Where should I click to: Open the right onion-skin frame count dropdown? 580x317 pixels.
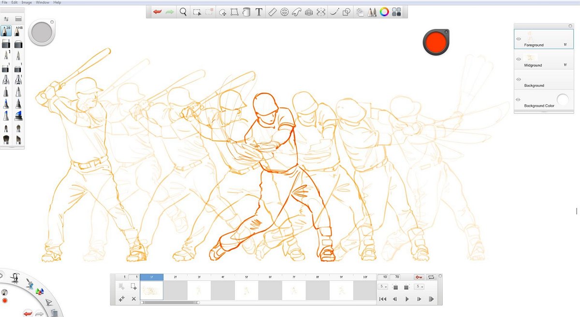(x=419, y=287)
